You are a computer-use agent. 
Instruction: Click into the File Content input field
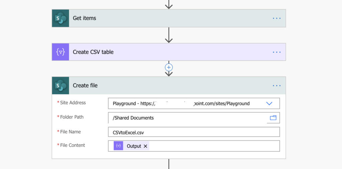point(194,146)
